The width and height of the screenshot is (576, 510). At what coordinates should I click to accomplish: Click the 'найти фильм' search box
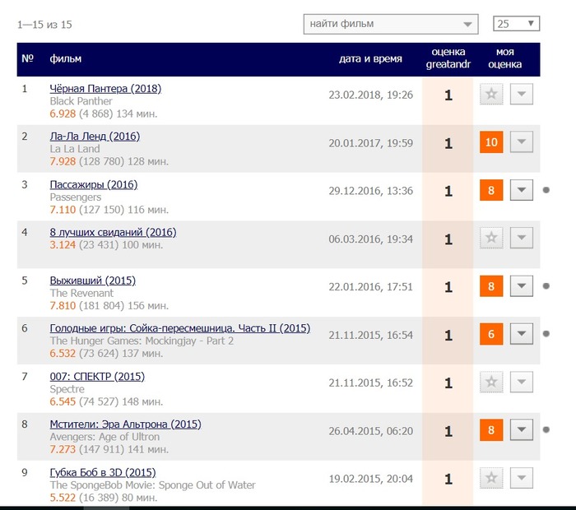[390, 24]
